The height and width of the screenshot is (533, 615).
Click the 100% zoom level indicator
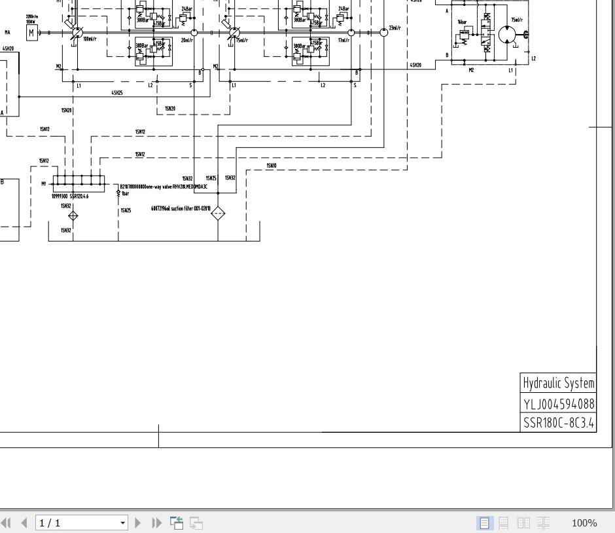pyautogui.click(x=584, y=523)
